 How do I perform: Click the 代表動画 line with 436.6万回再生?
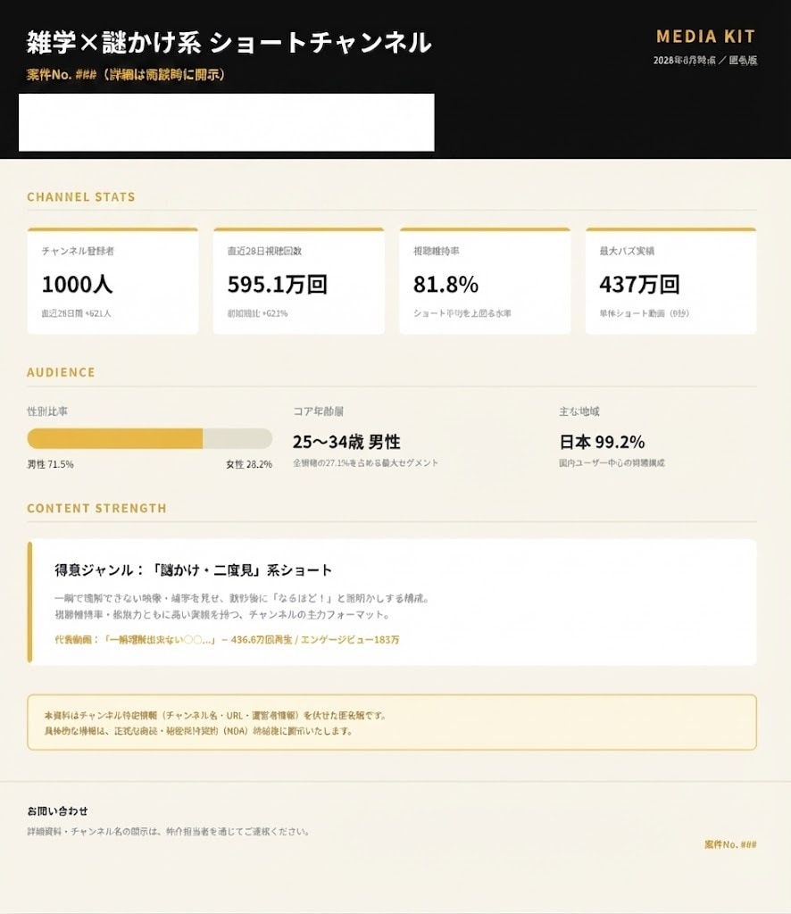coord(227,640)
